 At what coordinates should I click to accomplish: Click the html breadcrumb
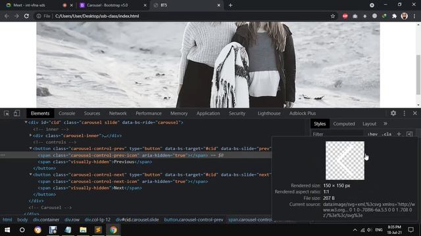[x=7, y=220]
